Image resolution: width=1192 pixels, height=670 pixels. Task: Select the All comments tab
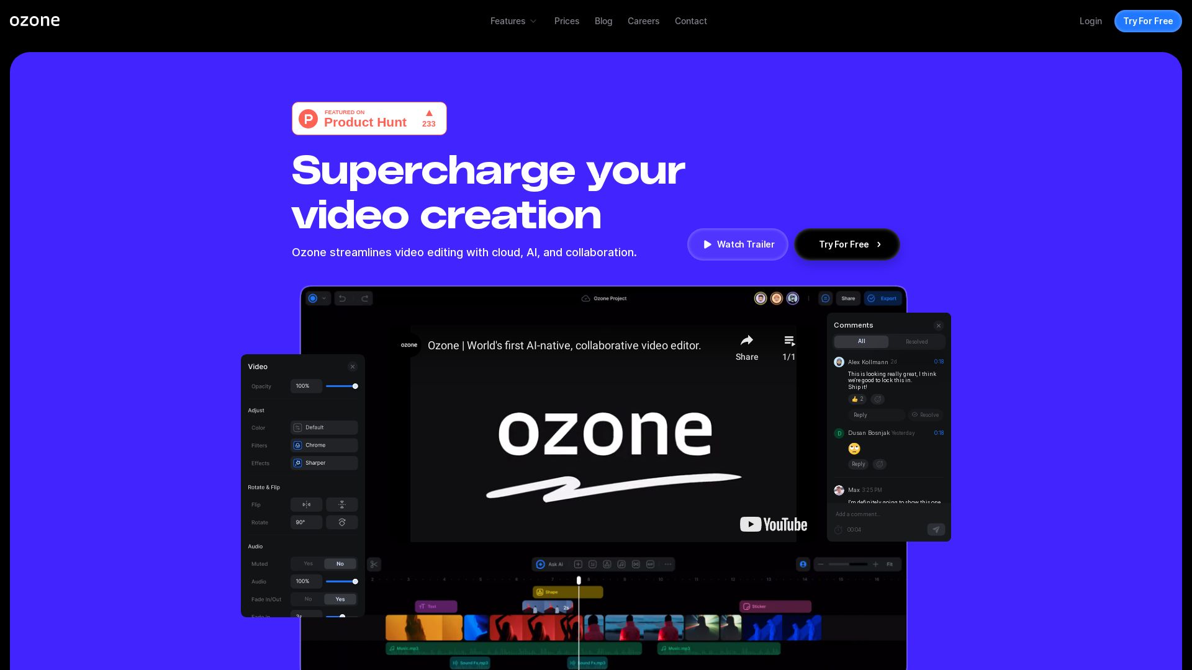pyautogui.click(x=860, y=341)
